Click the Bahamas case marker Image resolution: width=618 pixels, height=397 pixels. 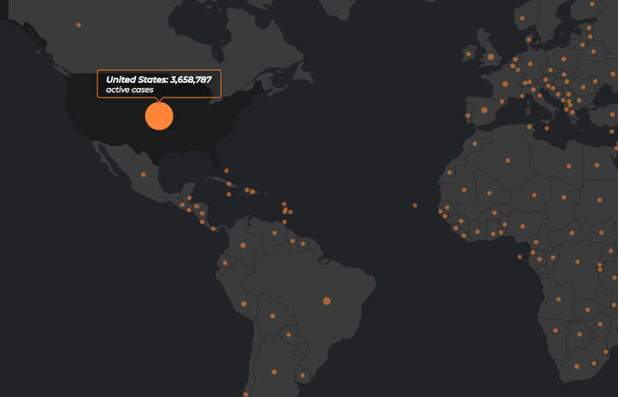[227, 171]
